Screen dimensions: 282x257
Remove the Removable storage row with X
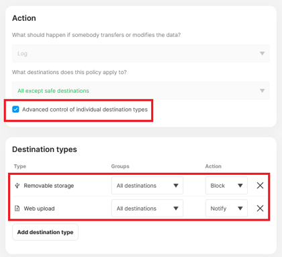click(260, 186)
